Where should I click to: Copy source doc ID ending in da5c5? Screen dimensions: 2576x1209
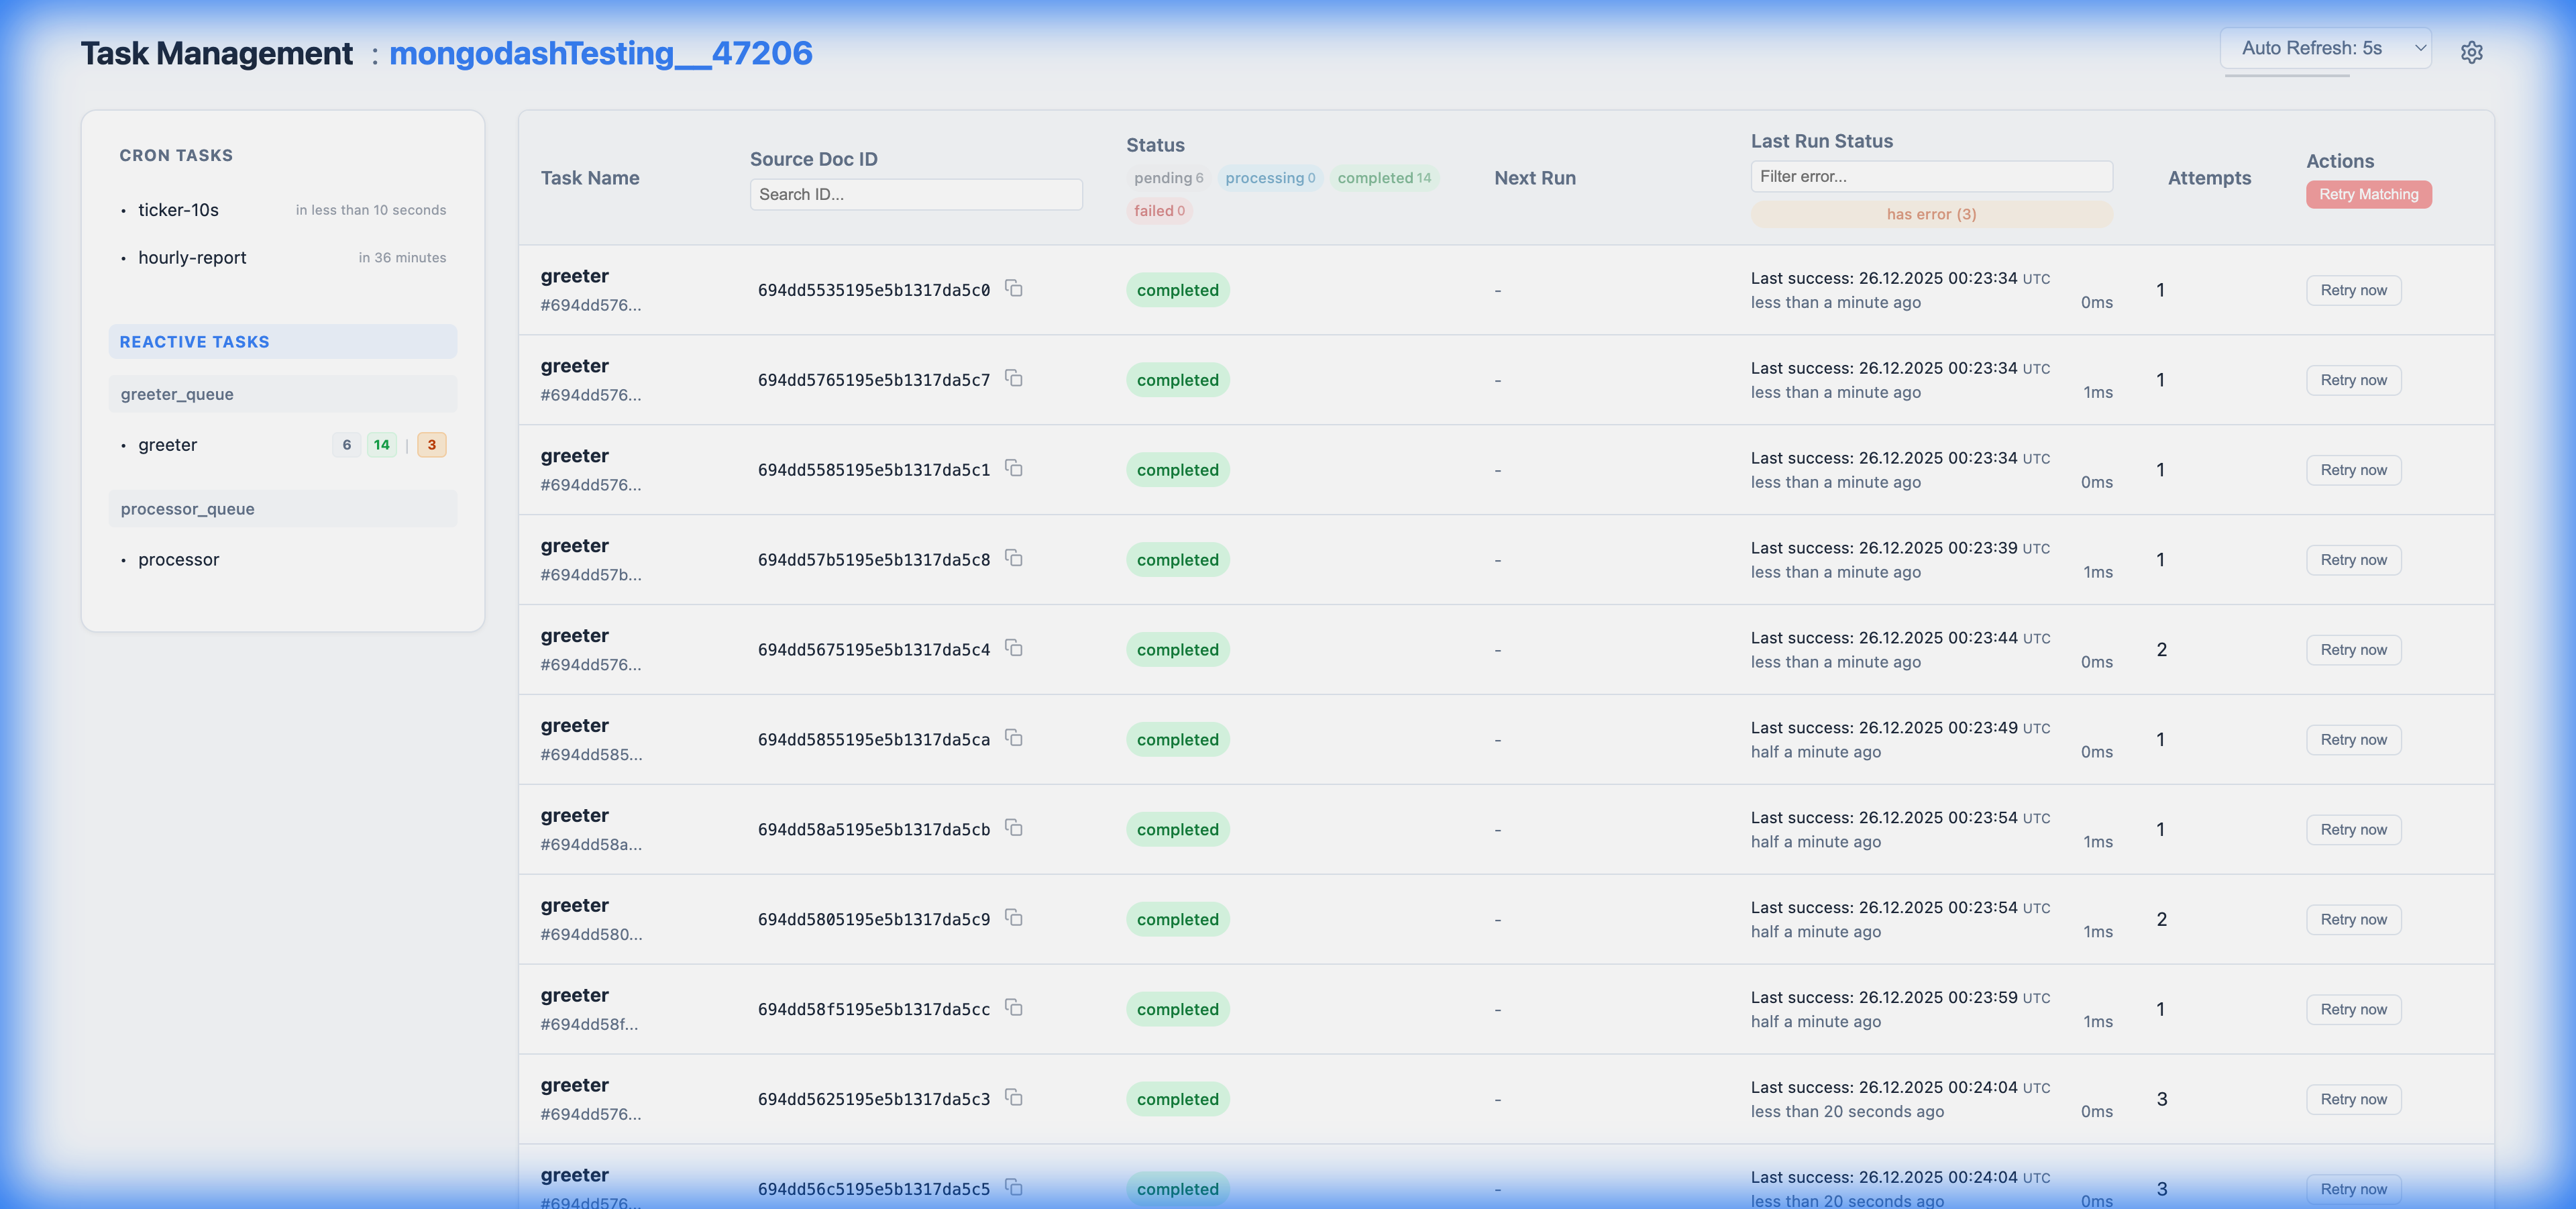click(1014, 1188)
